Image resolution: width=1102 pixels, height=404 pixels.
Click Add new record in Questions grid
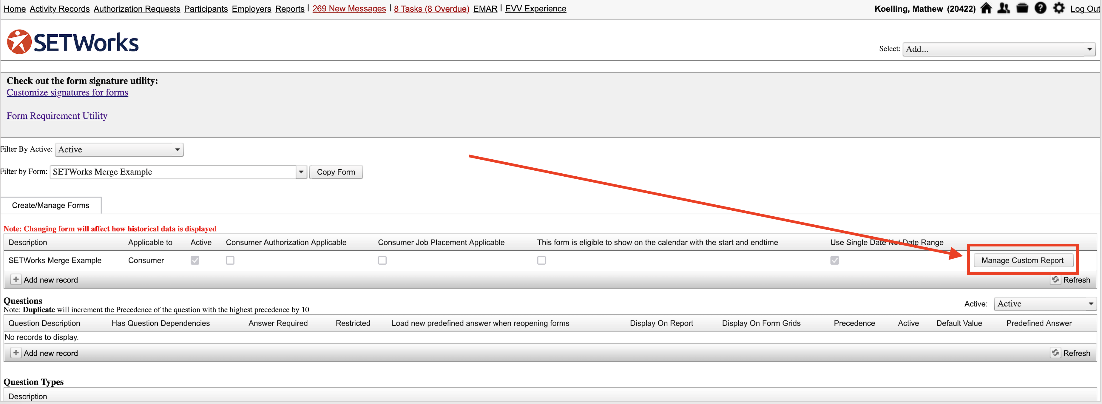50,353
